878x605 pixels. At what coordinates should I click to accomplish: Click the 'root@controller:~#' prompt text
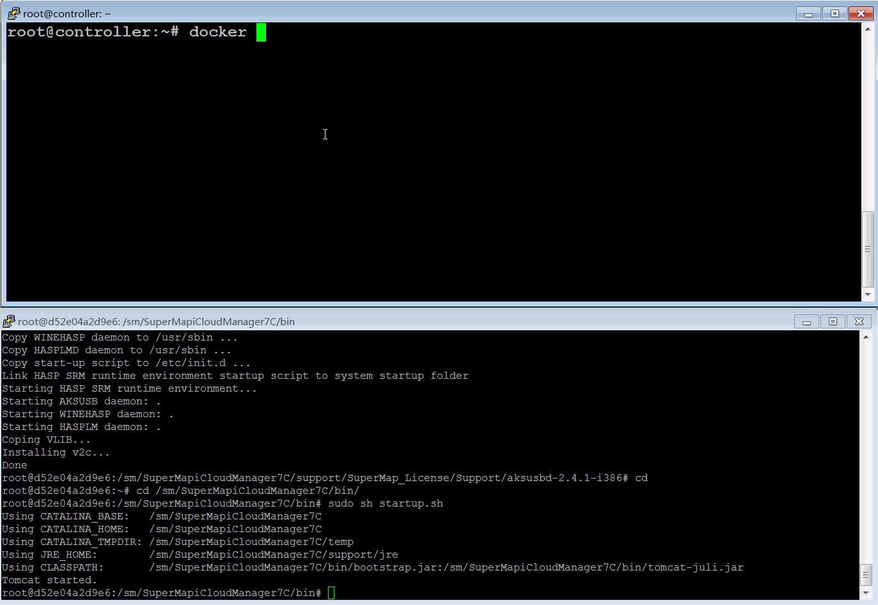[x=93, y=32]
